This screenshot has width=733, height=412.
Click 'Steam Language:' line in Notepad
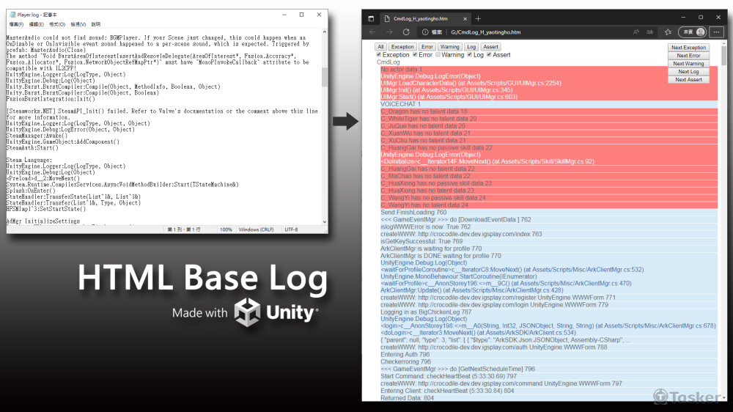click(29, 160)
